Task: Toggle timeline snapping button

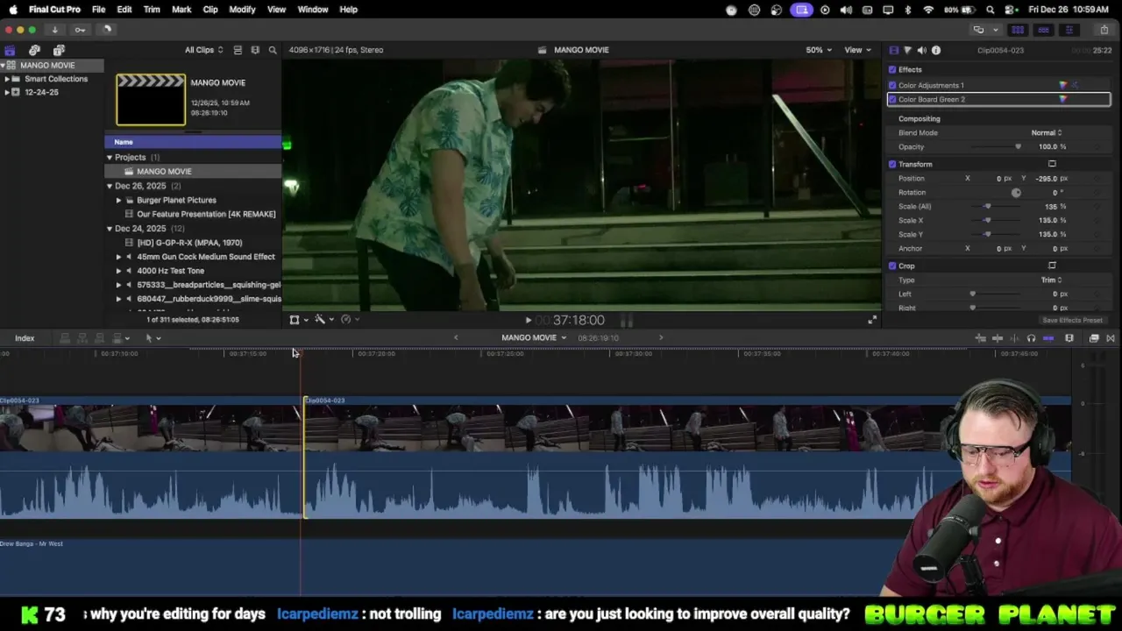Action: 1048,338
